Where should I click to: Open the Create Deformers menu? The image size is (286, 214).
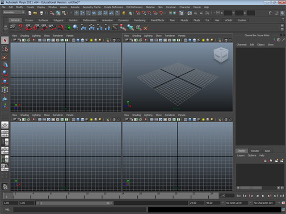[x=114, y=7]
